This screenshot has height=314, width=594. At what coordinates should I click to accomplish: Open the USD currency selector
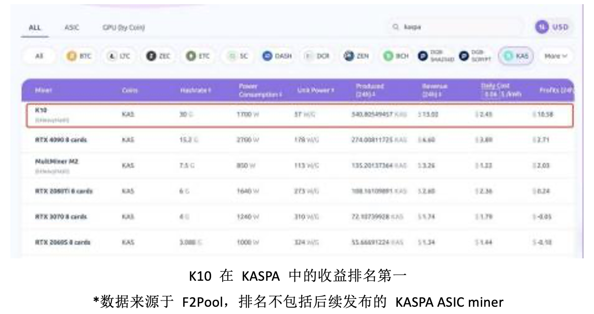click(x=552, y=27)
